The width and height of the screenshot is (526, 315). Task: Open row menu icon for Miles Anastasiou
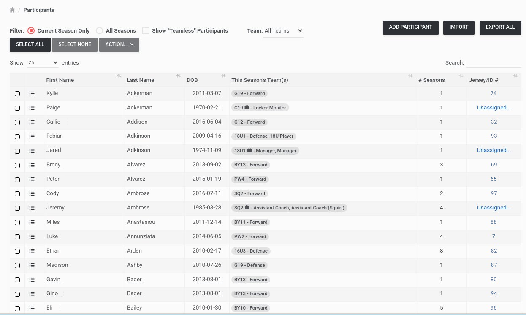pyautogui.click(x=32, y=222)
